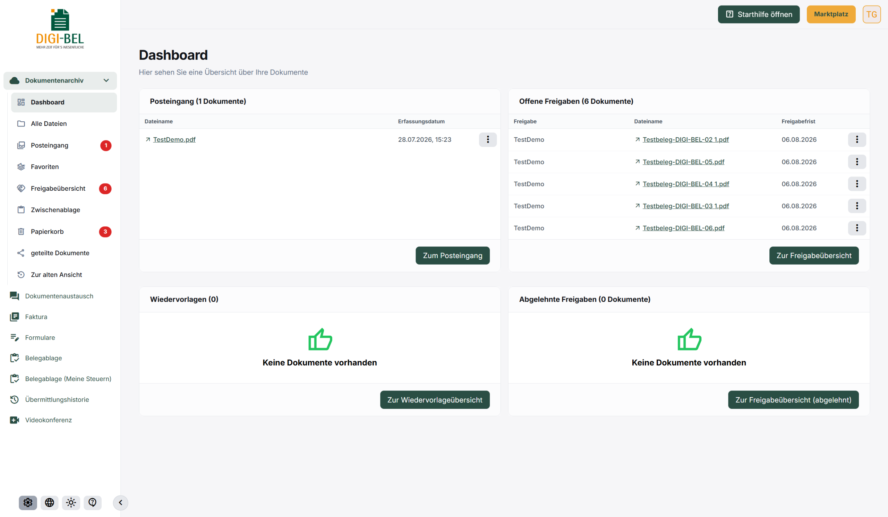Image resolution: width=888 pixels, height=517 pixels.
Task: Click the geteilte Dokumente share icon
Action: [x=21, y=253]
